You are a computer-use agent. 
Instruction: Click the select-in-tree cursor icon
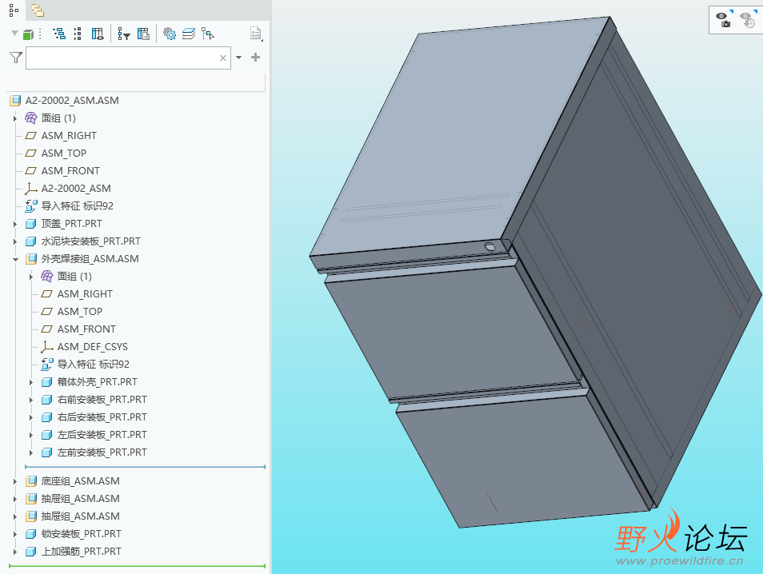pos(208,34)
